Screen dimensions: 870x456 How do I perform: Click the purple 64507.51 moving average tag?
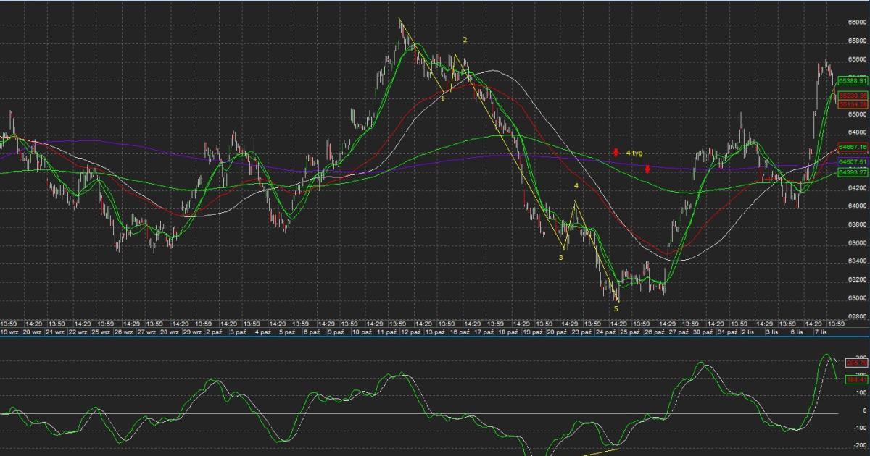(853, 163)
